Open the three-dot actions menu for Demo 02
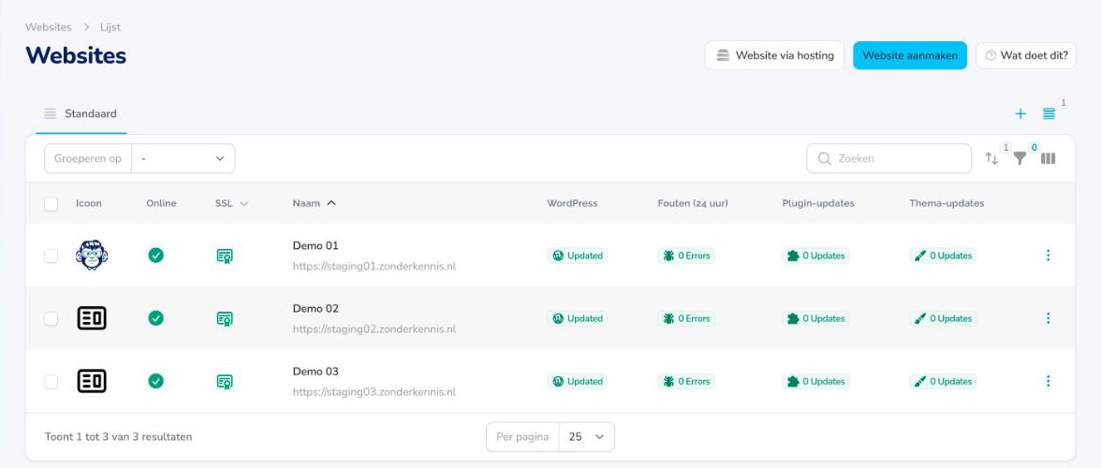 1048,318
